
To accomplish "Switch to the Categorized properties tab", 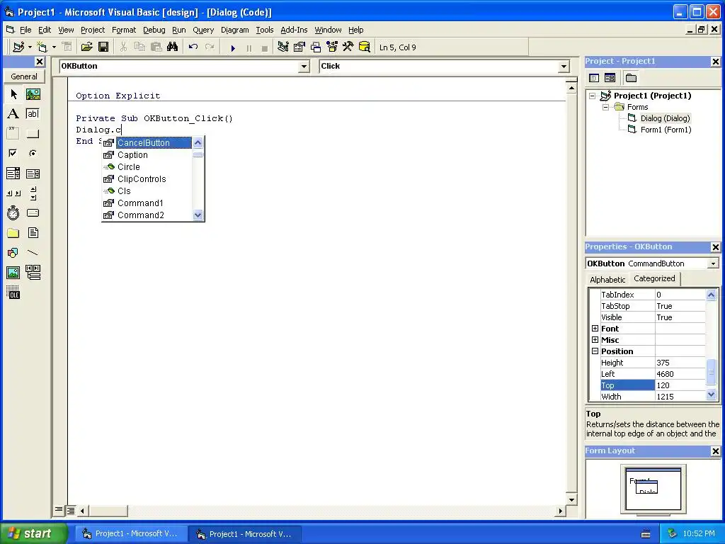I will (654, 278).
